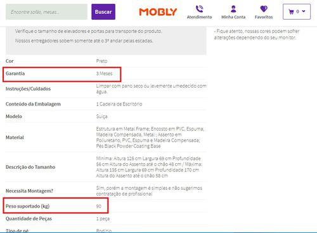Click the shopping cart icon

pyautogui.click(x=291, y=11)
